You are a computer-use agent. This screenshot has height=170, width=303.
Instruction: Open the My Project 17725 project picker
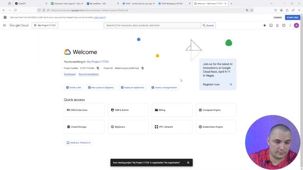pos(45,25)
